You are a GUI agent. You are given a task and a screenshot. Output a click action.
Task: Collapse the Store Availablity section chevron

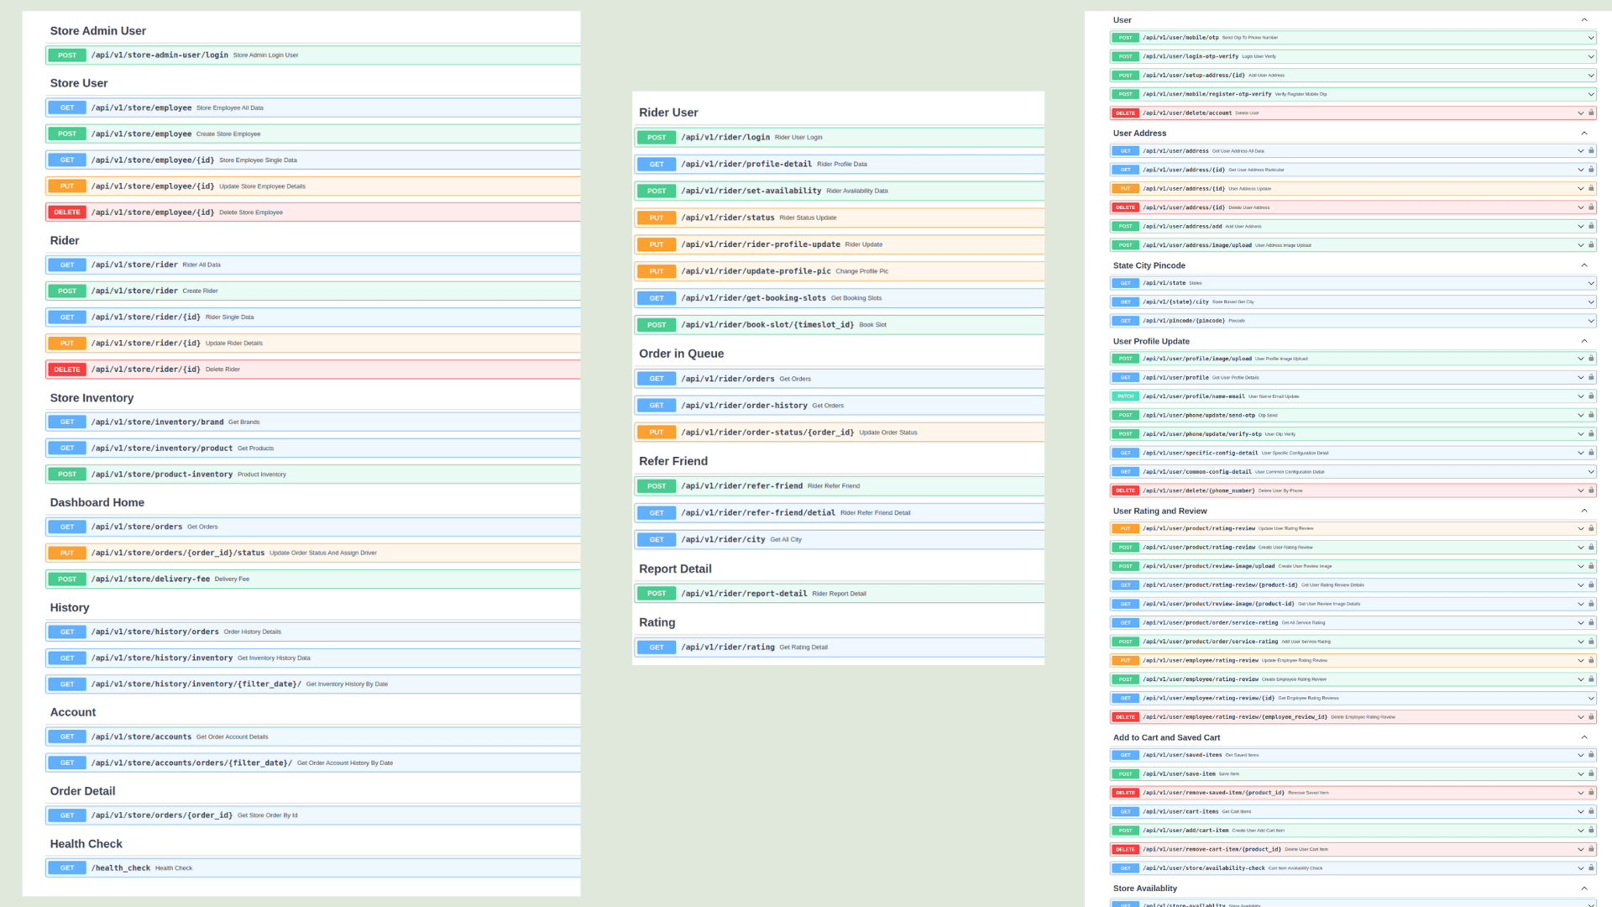(1584, 889)
